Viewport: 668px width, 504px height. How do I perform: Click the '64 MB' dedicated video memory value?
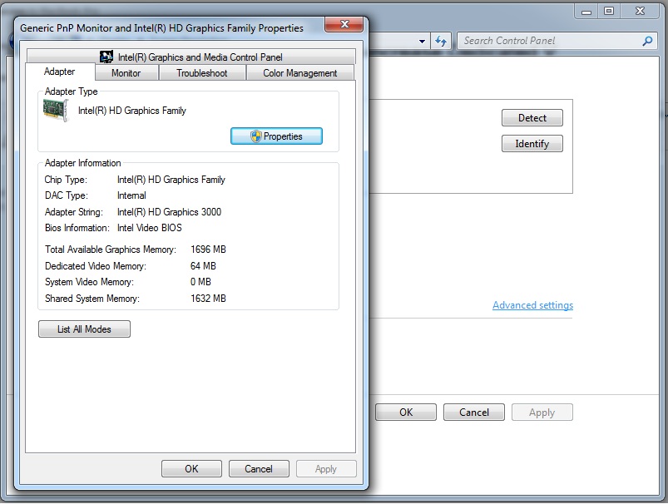(203, 266)
